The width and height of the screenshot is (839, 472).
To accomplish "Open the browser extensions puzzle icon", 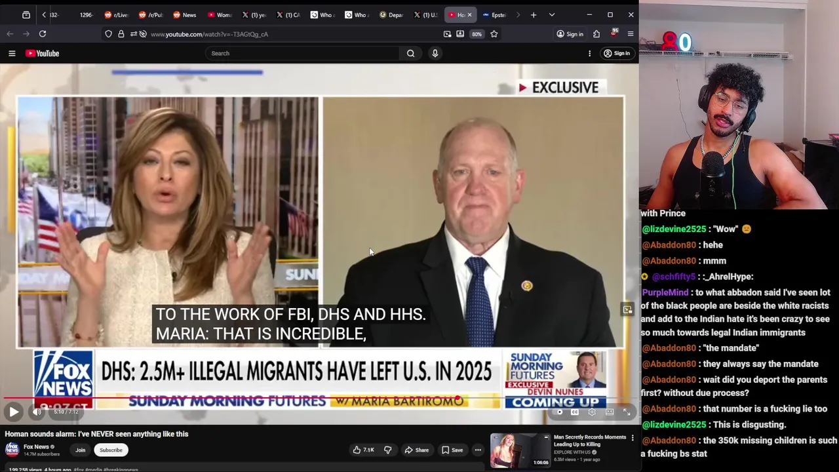I will point(596,33).
